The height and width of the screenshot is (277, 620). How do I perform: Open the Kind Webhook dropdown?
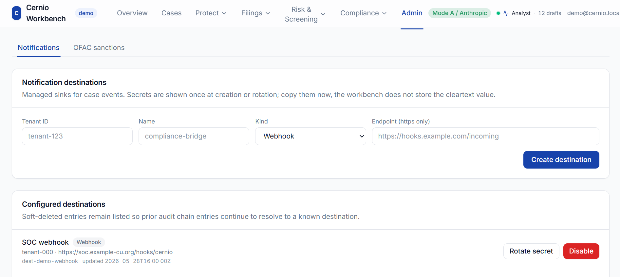click(310, 136)
